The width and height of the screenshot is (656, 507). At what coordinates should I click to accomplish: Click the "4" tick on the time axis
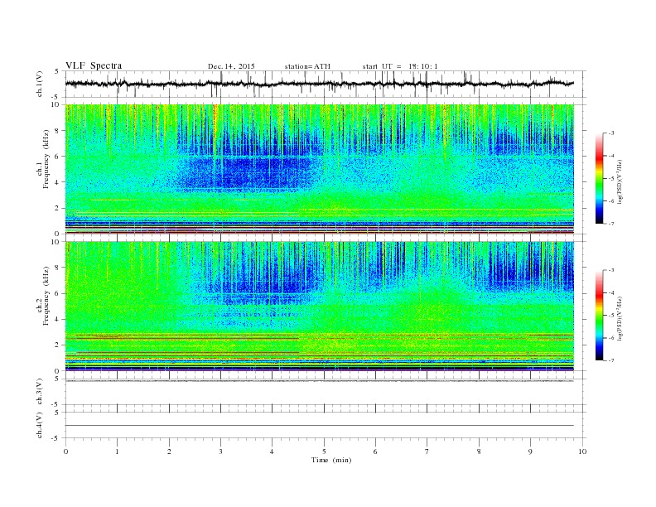coord(272,451)
